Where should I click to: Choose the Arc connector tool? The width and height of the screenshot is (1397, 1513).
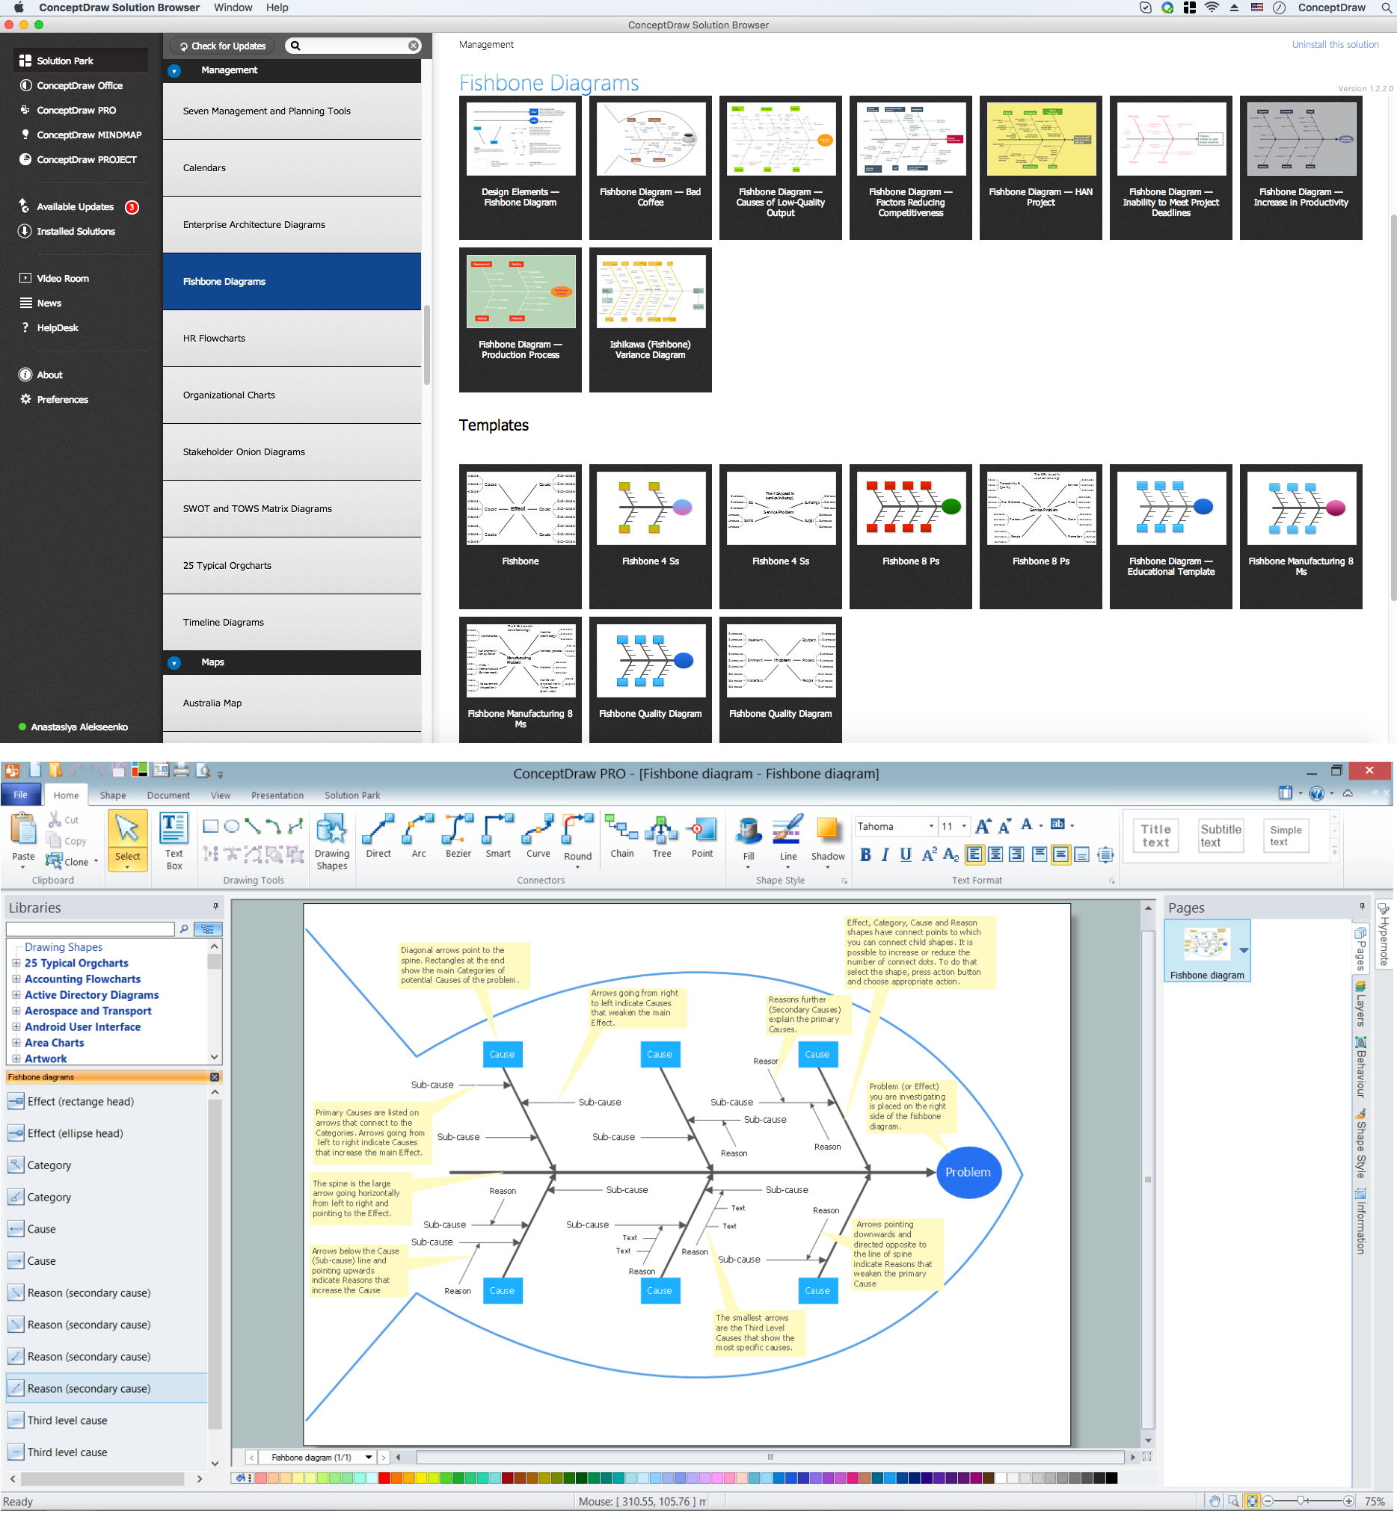click(x=419, y=836)
